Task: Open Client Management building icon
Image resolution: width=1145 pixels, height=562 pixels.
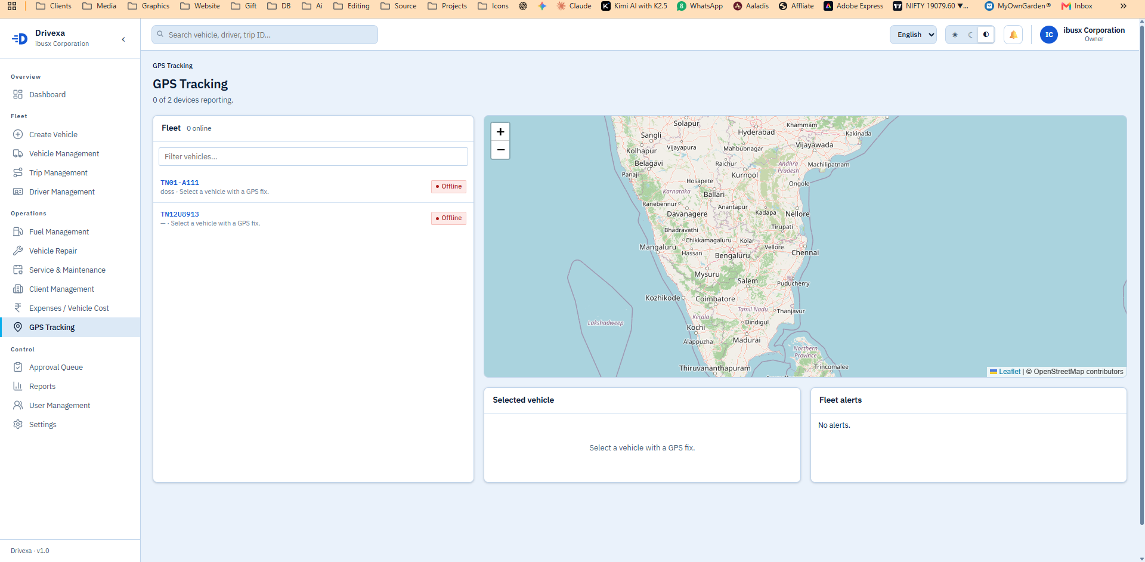Action: [18, 289]
